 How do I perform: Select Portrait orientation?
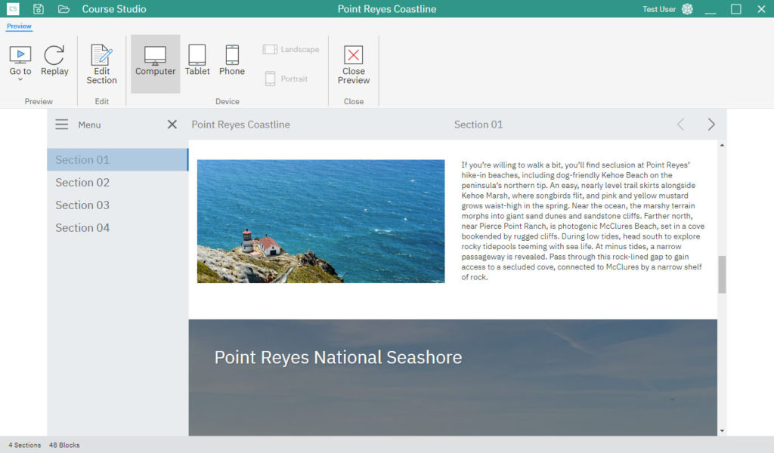tap(286, 79)
